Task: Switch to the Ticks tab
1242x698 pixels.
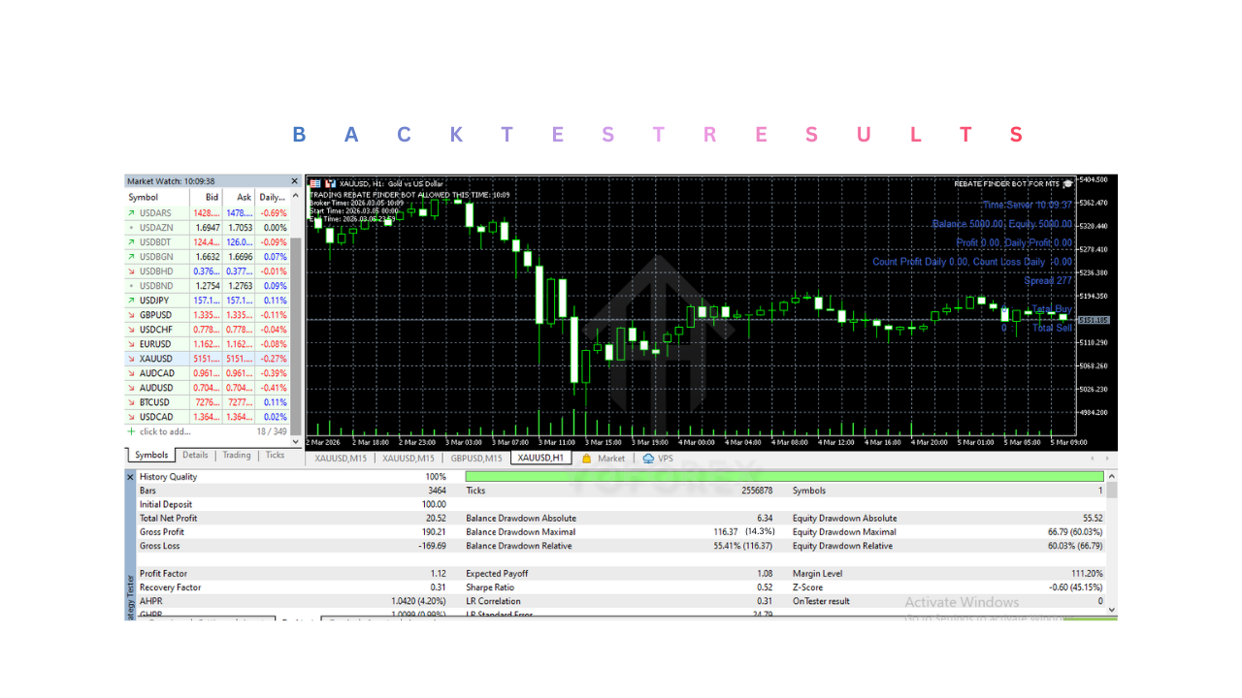Action: tap(275, 455)
